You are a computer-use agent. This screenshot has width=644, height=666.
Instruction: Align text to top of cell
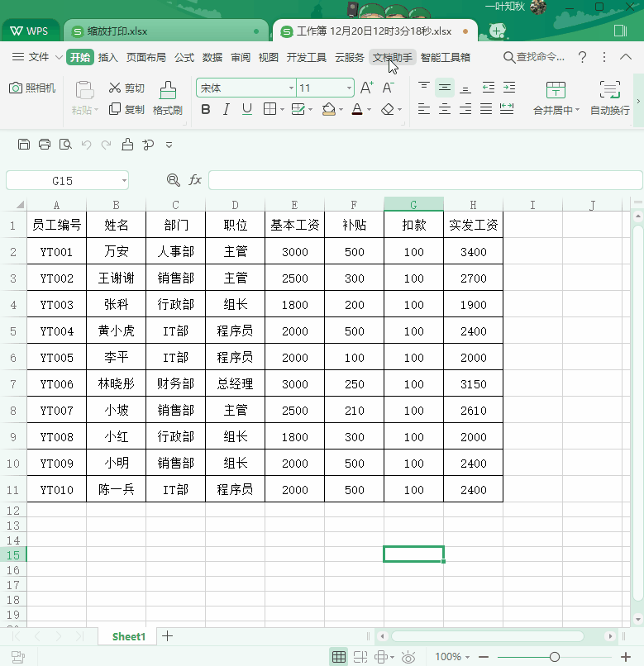click(424, 88)
